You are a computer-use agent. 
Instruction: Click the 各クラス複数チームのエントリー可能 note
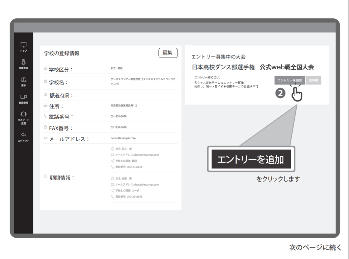pyautogui.click(x=219, y=82)
